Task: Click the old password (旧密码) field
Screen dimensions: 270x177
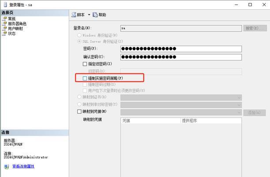Action: [181, 72]
